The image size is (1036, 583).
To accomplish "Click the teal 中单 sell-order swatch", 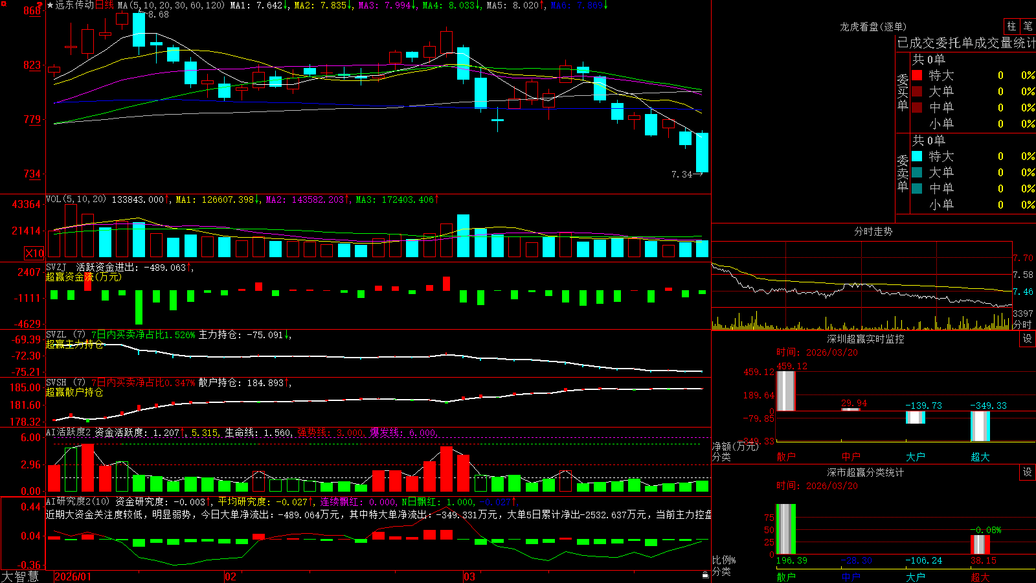I will (917, 189).
